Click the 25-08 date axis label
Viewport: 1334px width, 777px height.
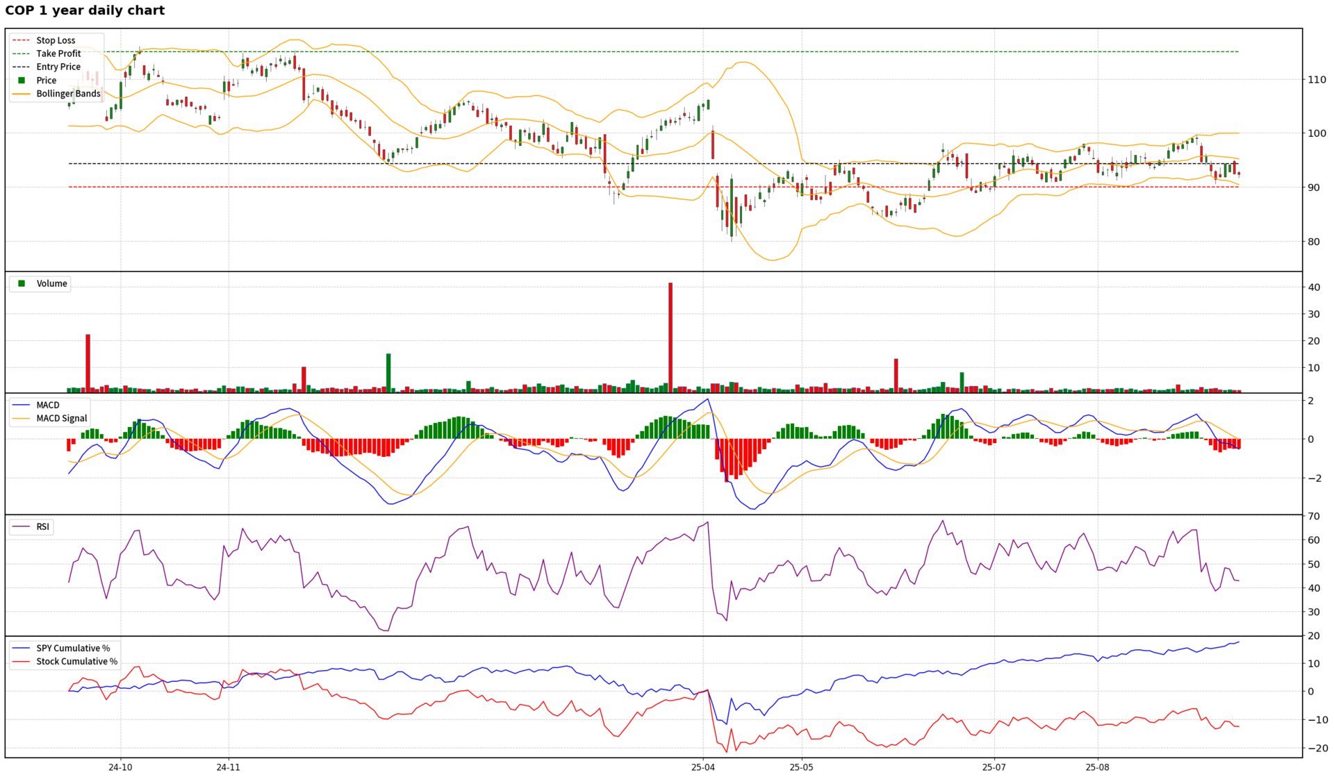click(1098, 767)
